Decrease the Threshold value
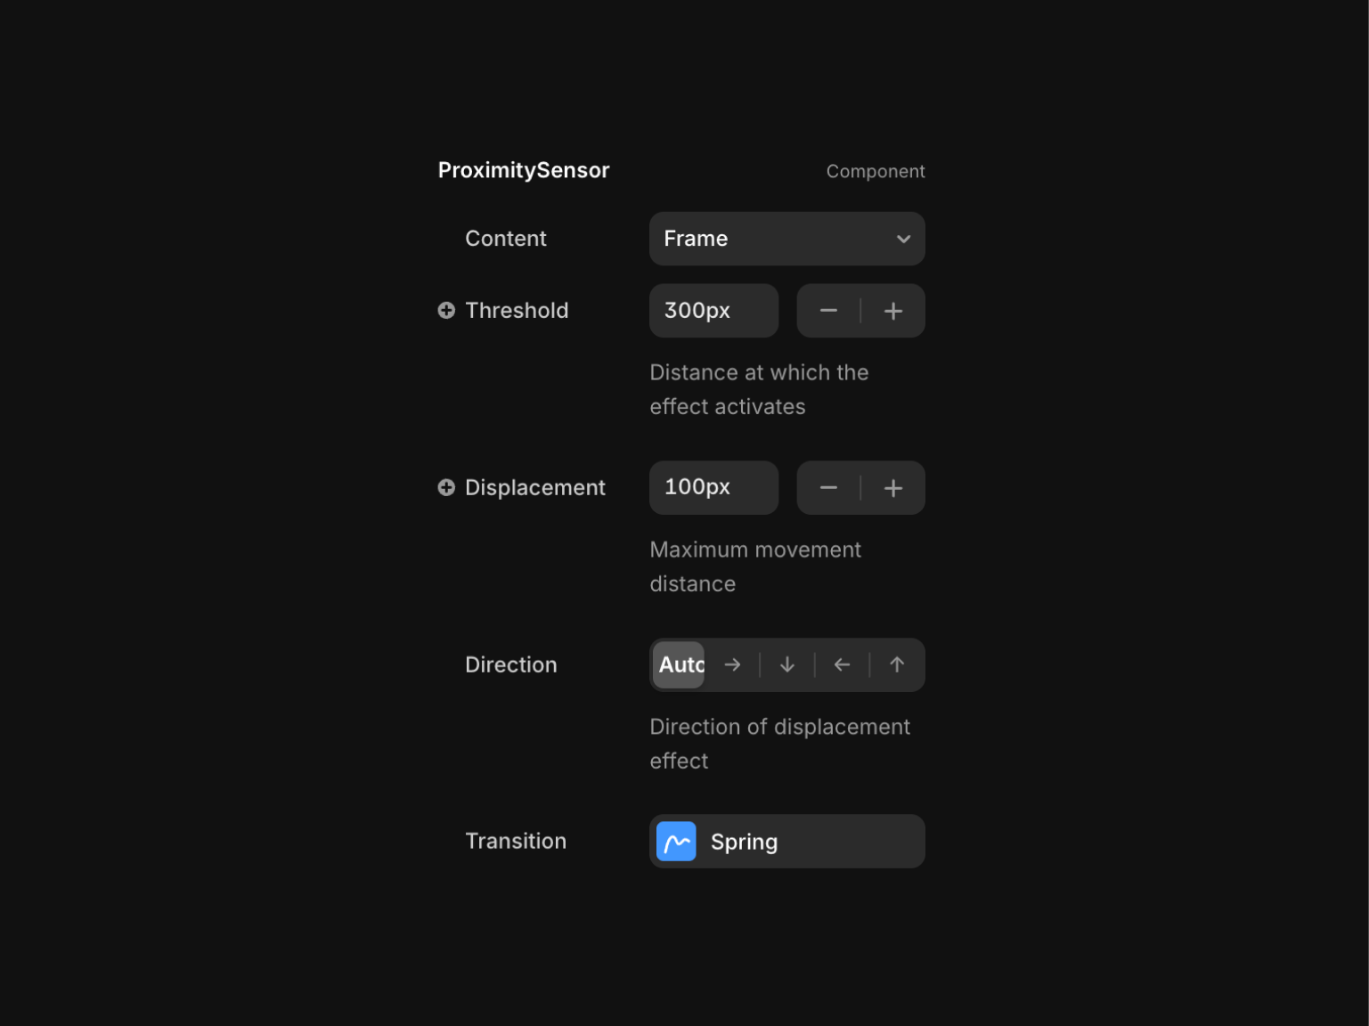 (x=828, y=311)
